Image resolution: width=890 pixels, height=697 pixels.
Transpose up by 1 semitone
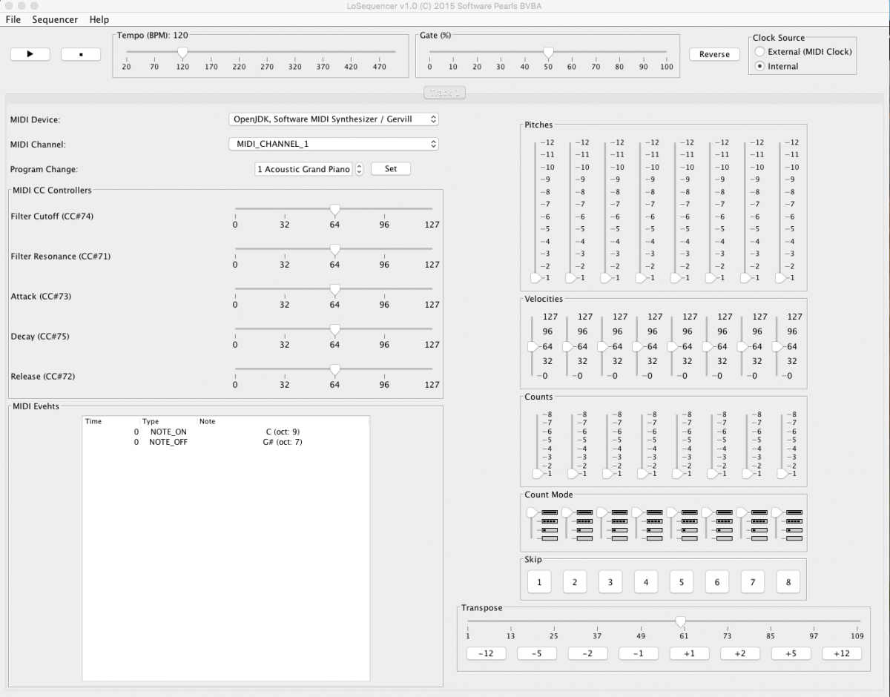pos(689,653)
